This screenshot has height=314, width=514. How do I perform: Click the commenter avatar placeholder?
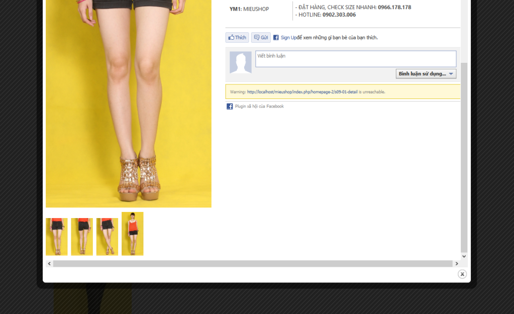(x=241, y=62)
